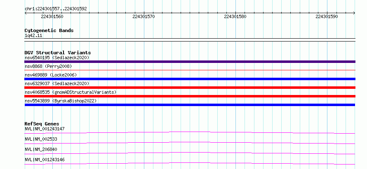Open transcript NVL|NM_001243146 label
367x169 pixels.
point(45,160)
